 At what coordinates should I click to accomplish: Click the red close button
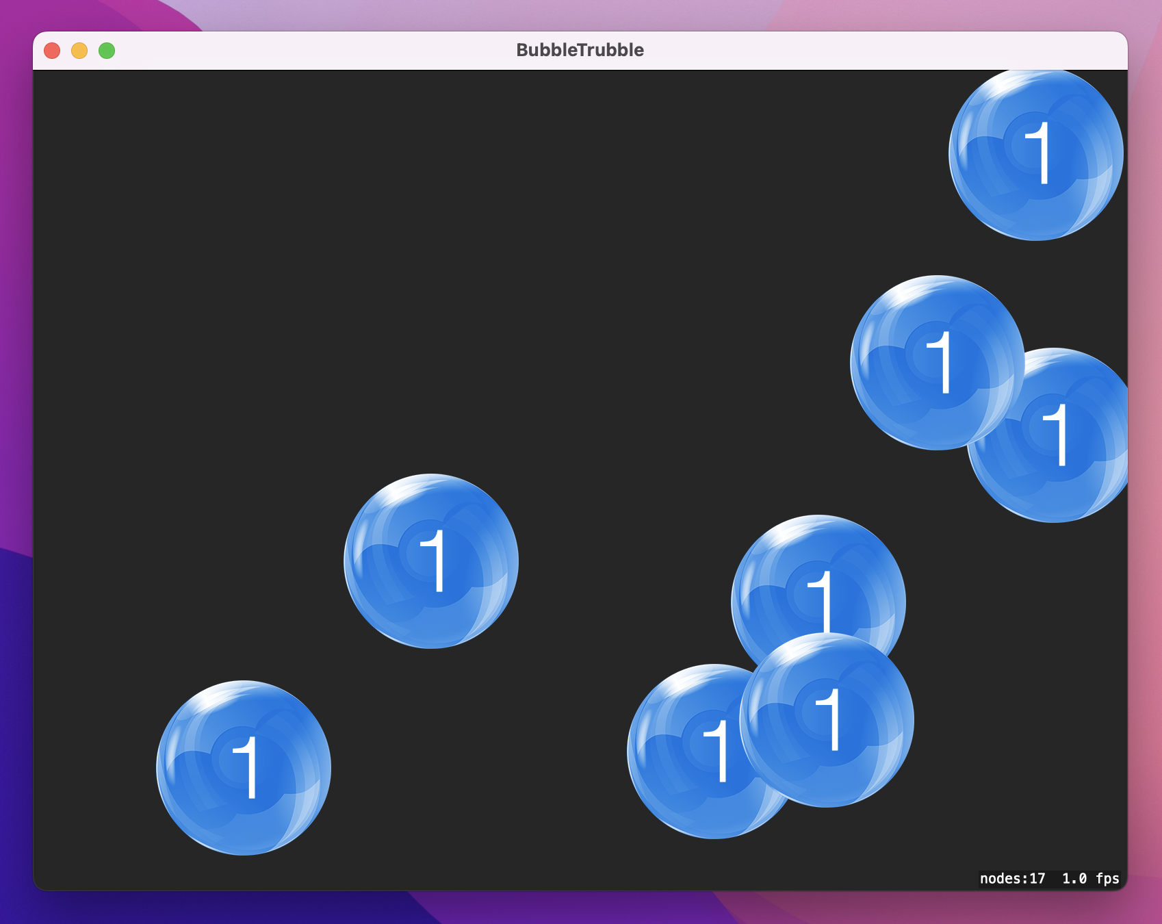[51, 49]
